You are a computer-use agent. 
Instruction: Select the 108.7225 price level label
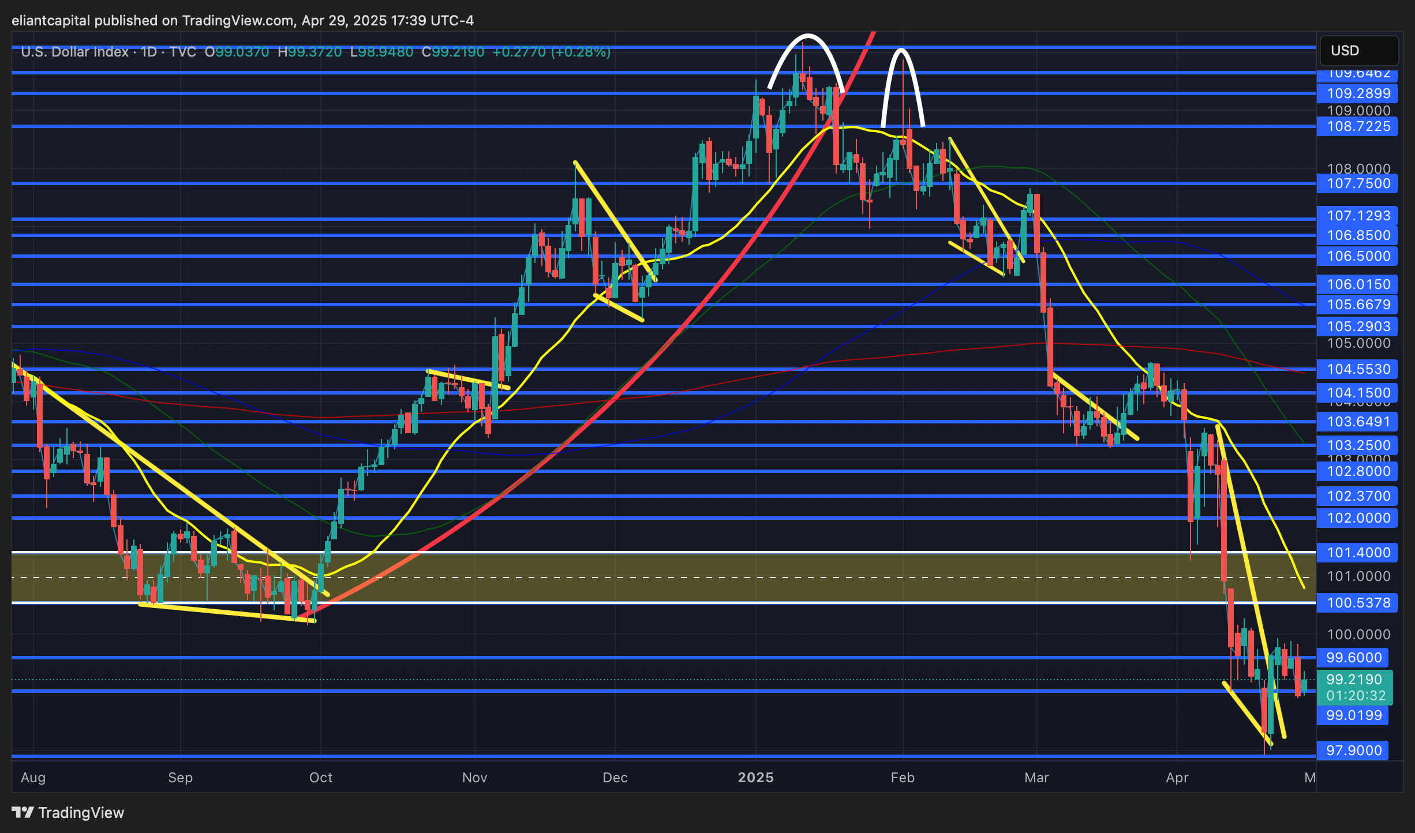point(1358,126)
